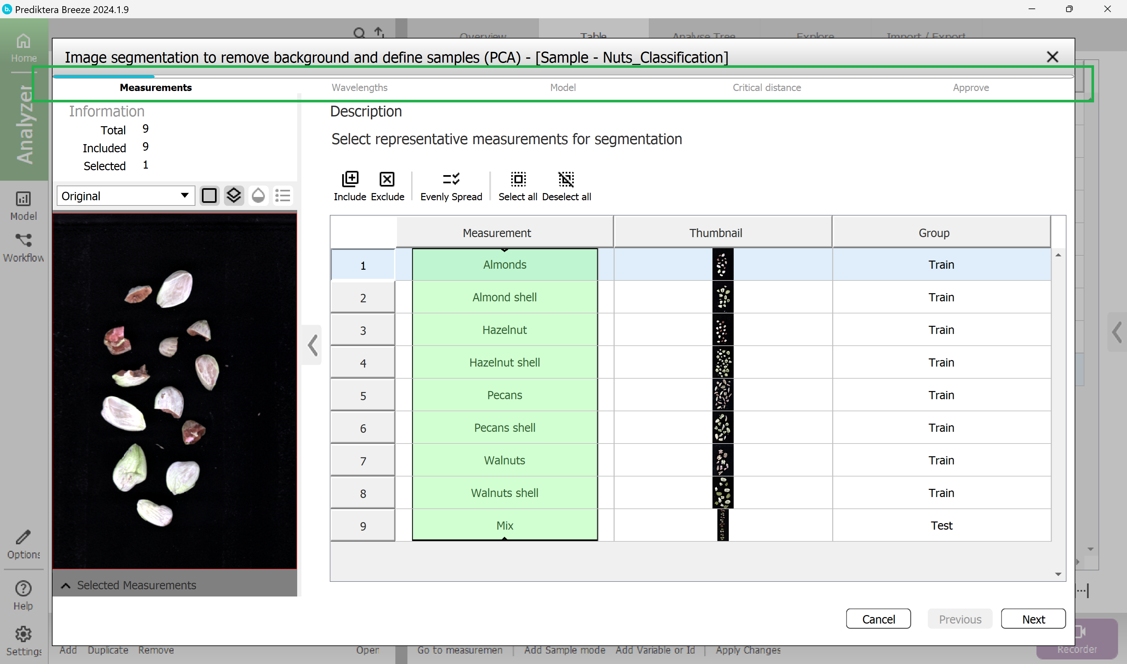This screenshot has height=664, width=1127.
Task: Open Options in sidebar
Action: [24, 545]
